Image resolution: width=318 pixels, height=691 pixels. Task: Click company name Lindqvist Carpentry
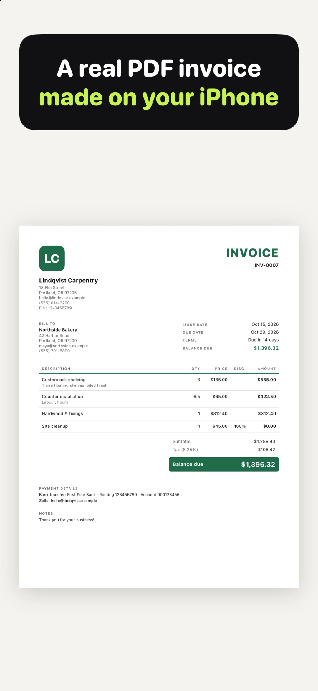(68, 280)
